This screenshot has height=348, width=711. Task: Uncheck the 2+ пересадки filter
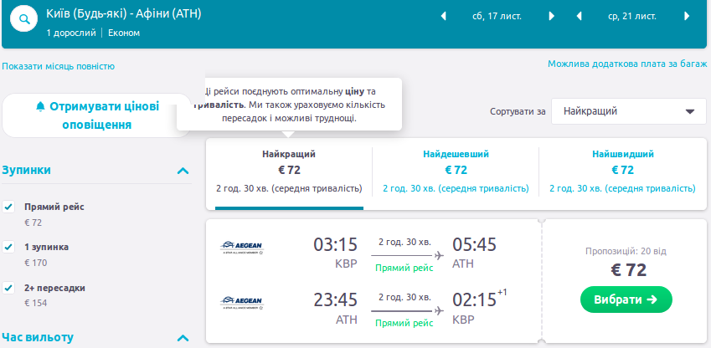(9, 288)
